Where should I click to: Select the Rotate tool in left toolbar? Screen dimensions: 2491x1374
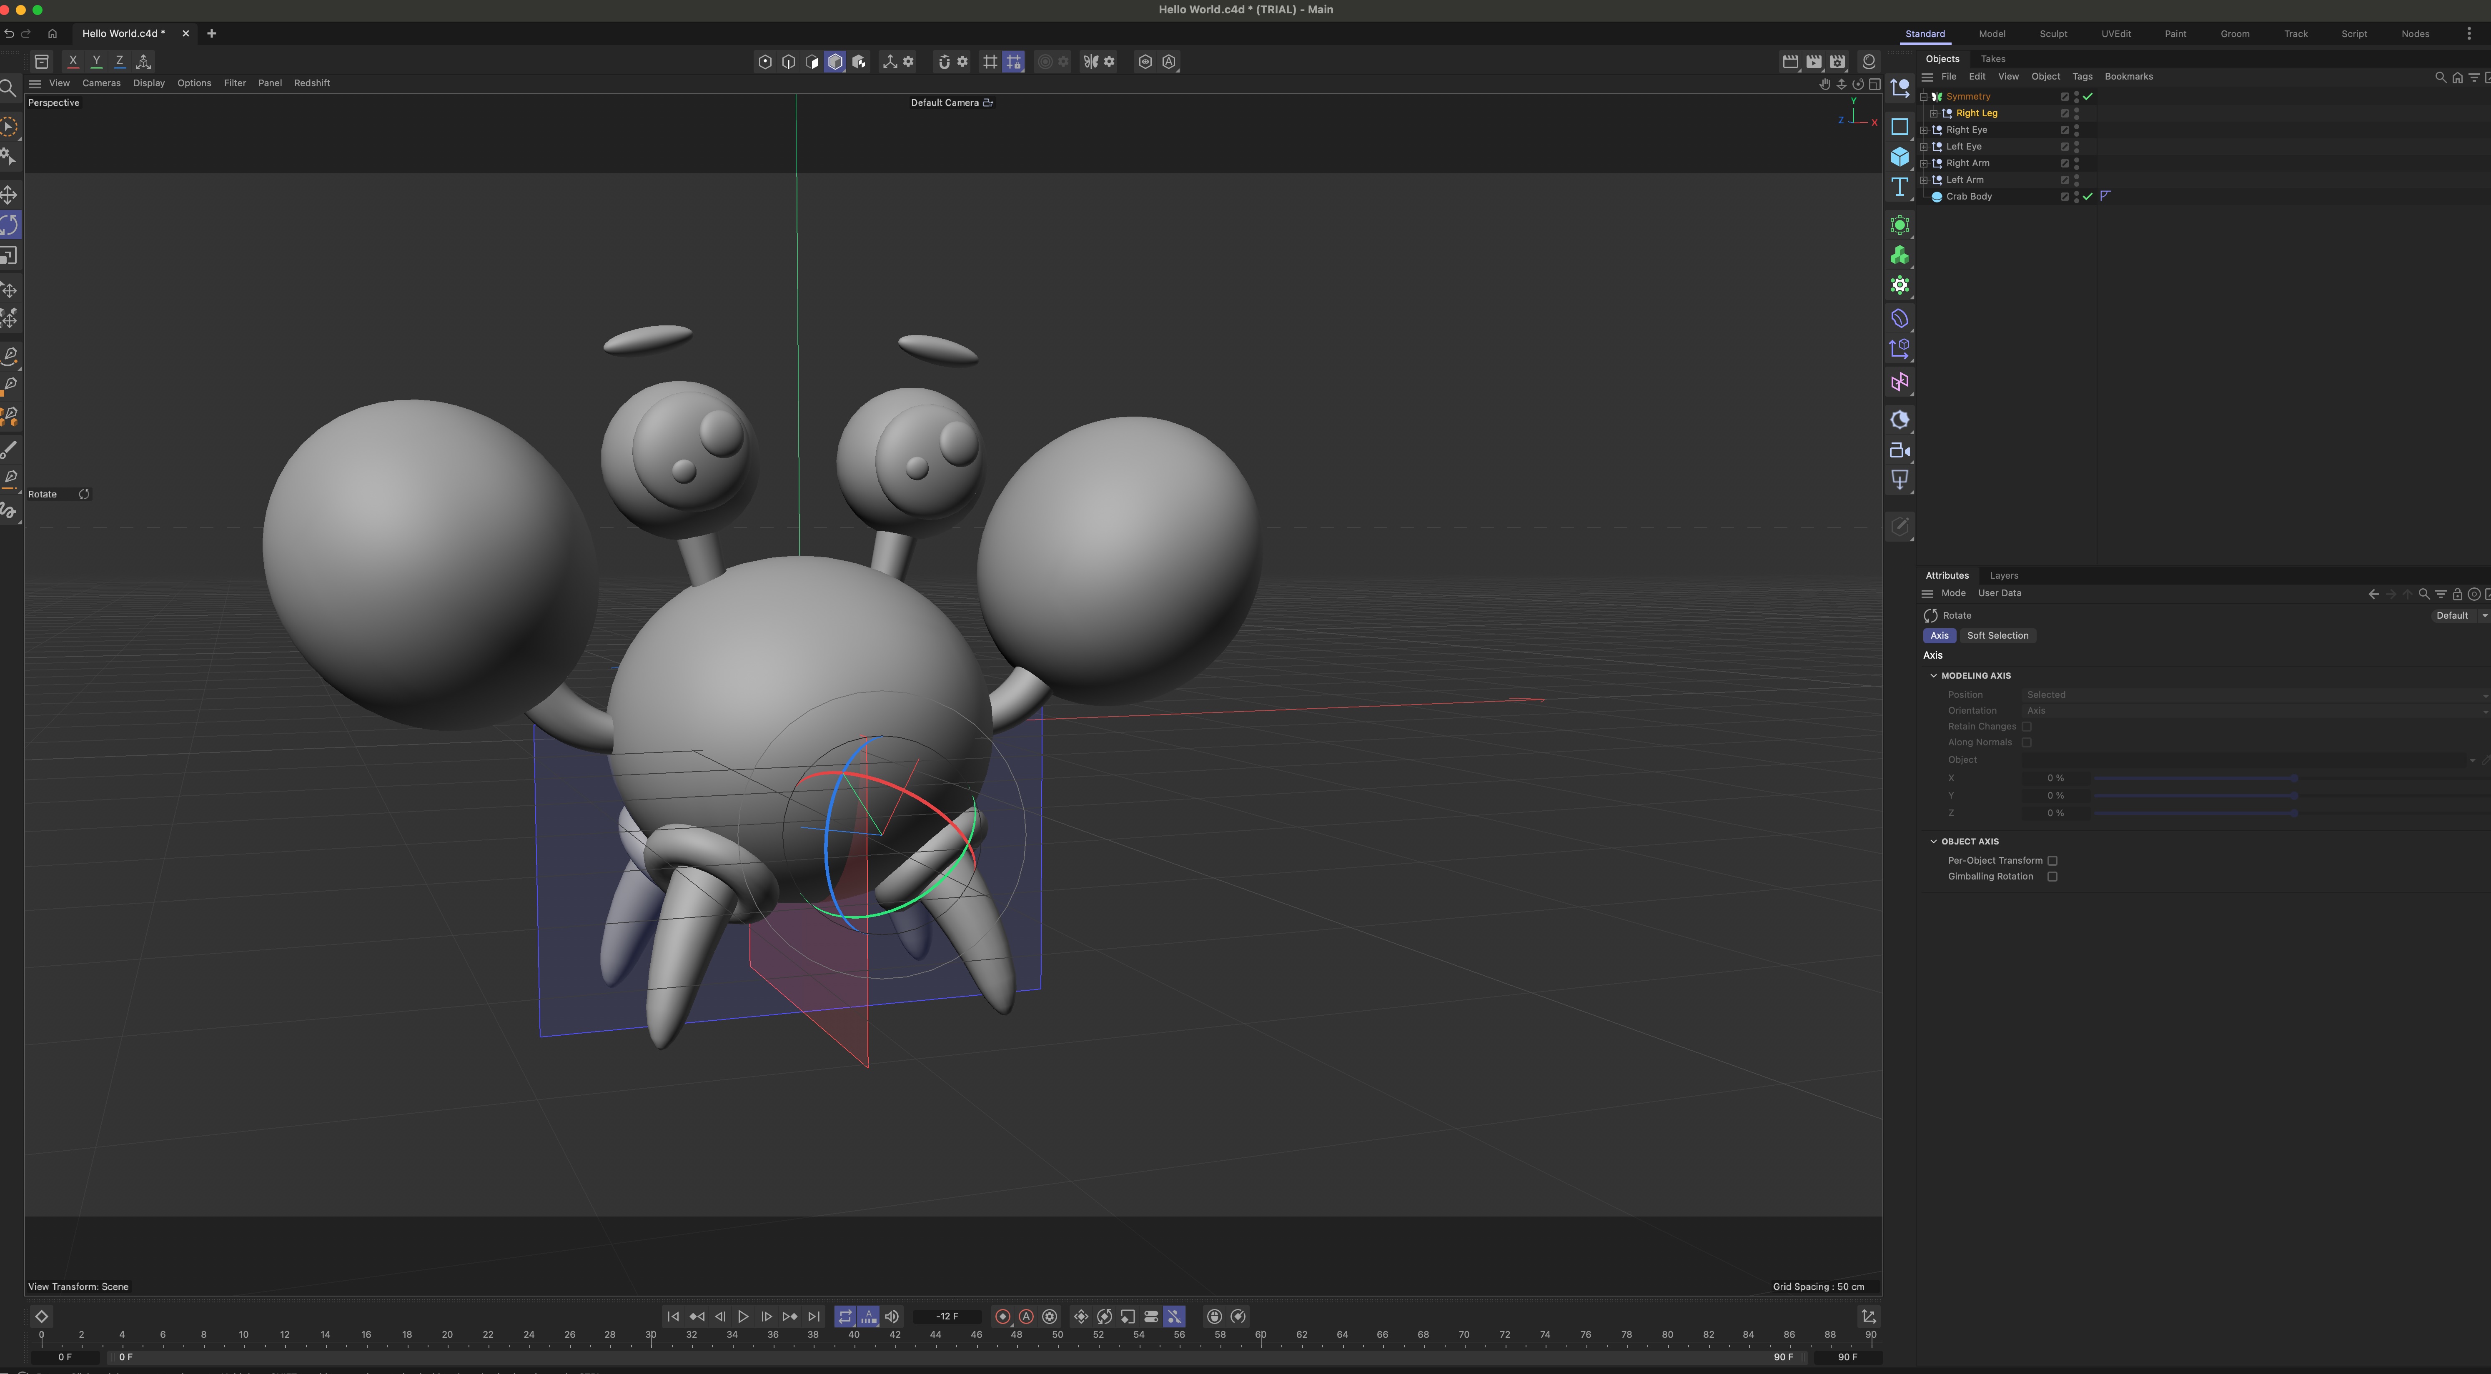click(9, 225)
